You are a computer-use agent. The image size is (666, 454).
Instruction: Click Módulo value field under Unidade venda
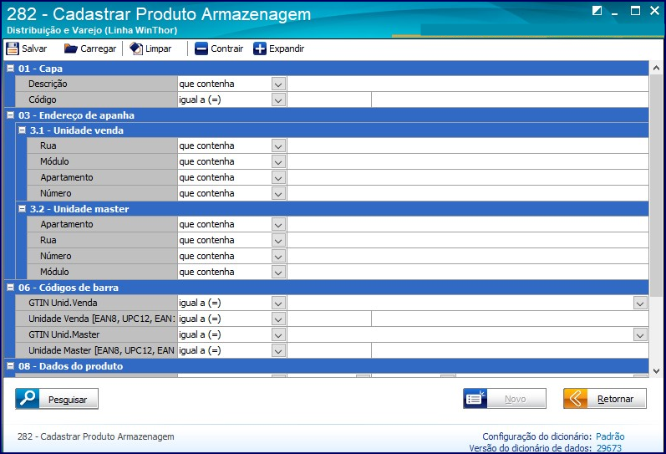pos(468,161)
